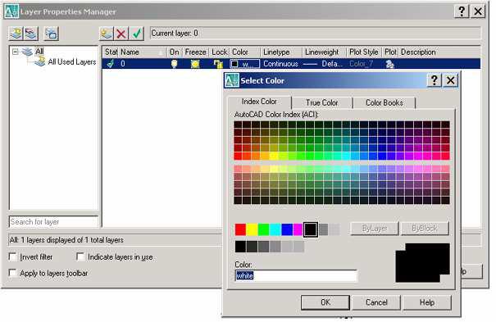
Task: Sort by the Description column header
Action: (439, 52)
